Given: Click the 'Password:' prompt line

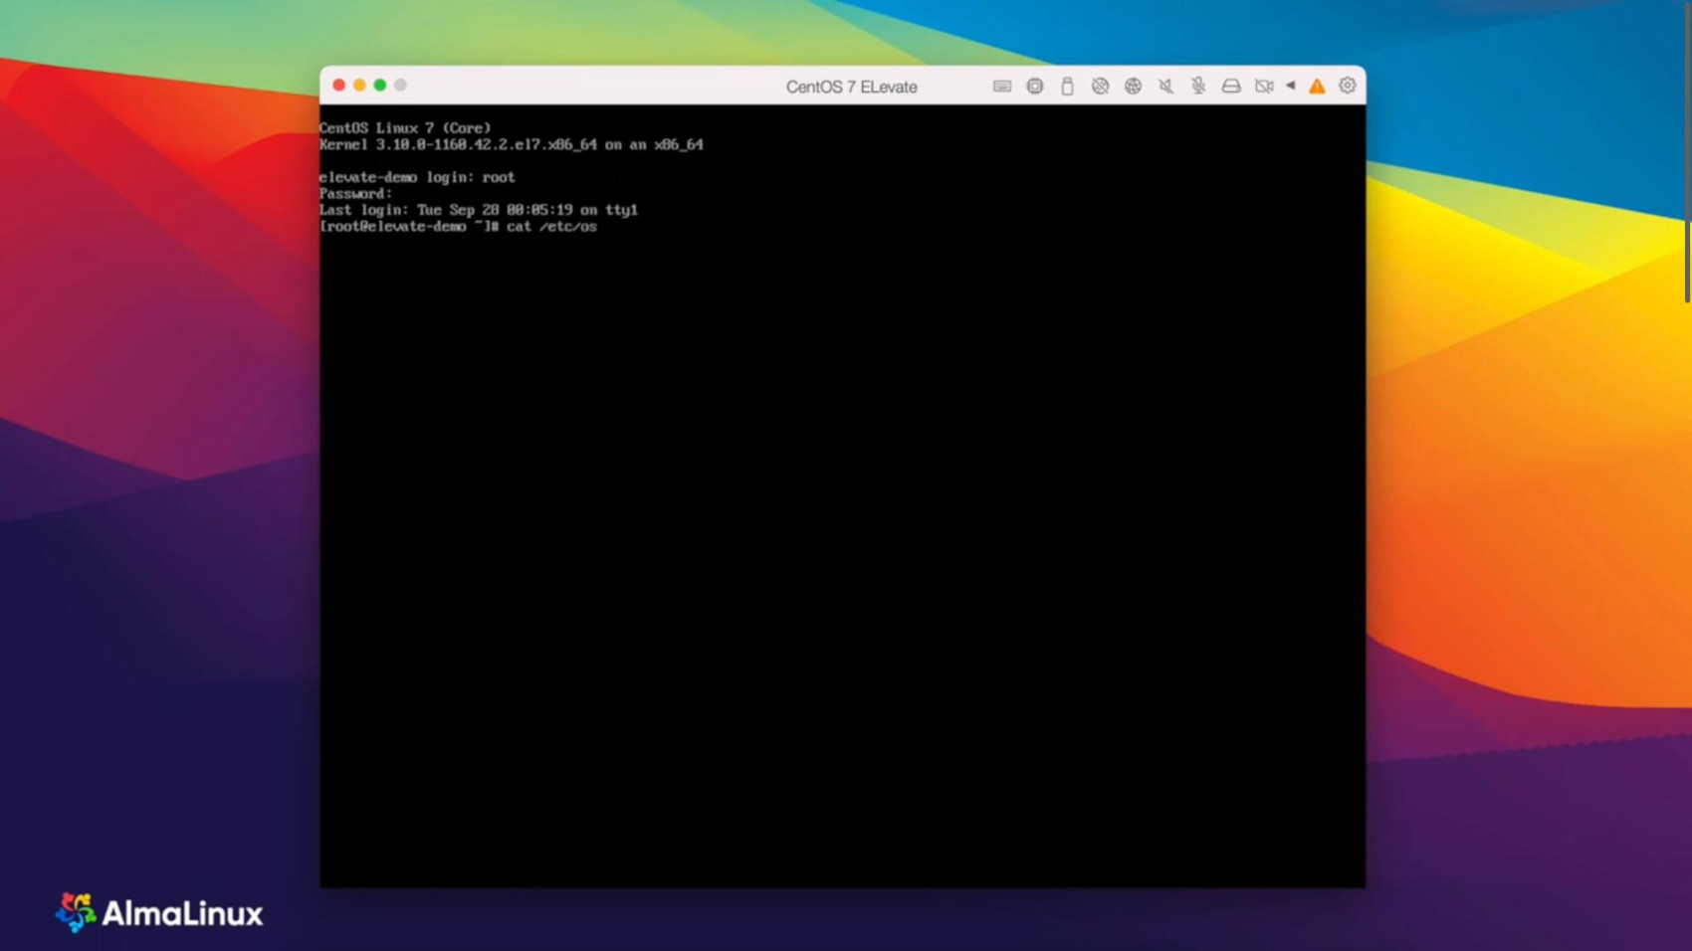Looking at the screenshot, I should 356,194.
